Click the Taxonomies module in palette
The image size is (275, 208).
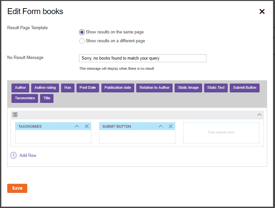tap(25, 98)
